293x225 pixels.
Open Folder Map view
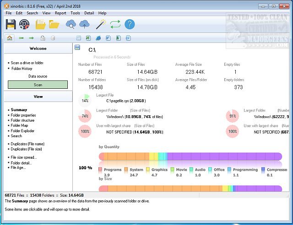tap(19, 125)
